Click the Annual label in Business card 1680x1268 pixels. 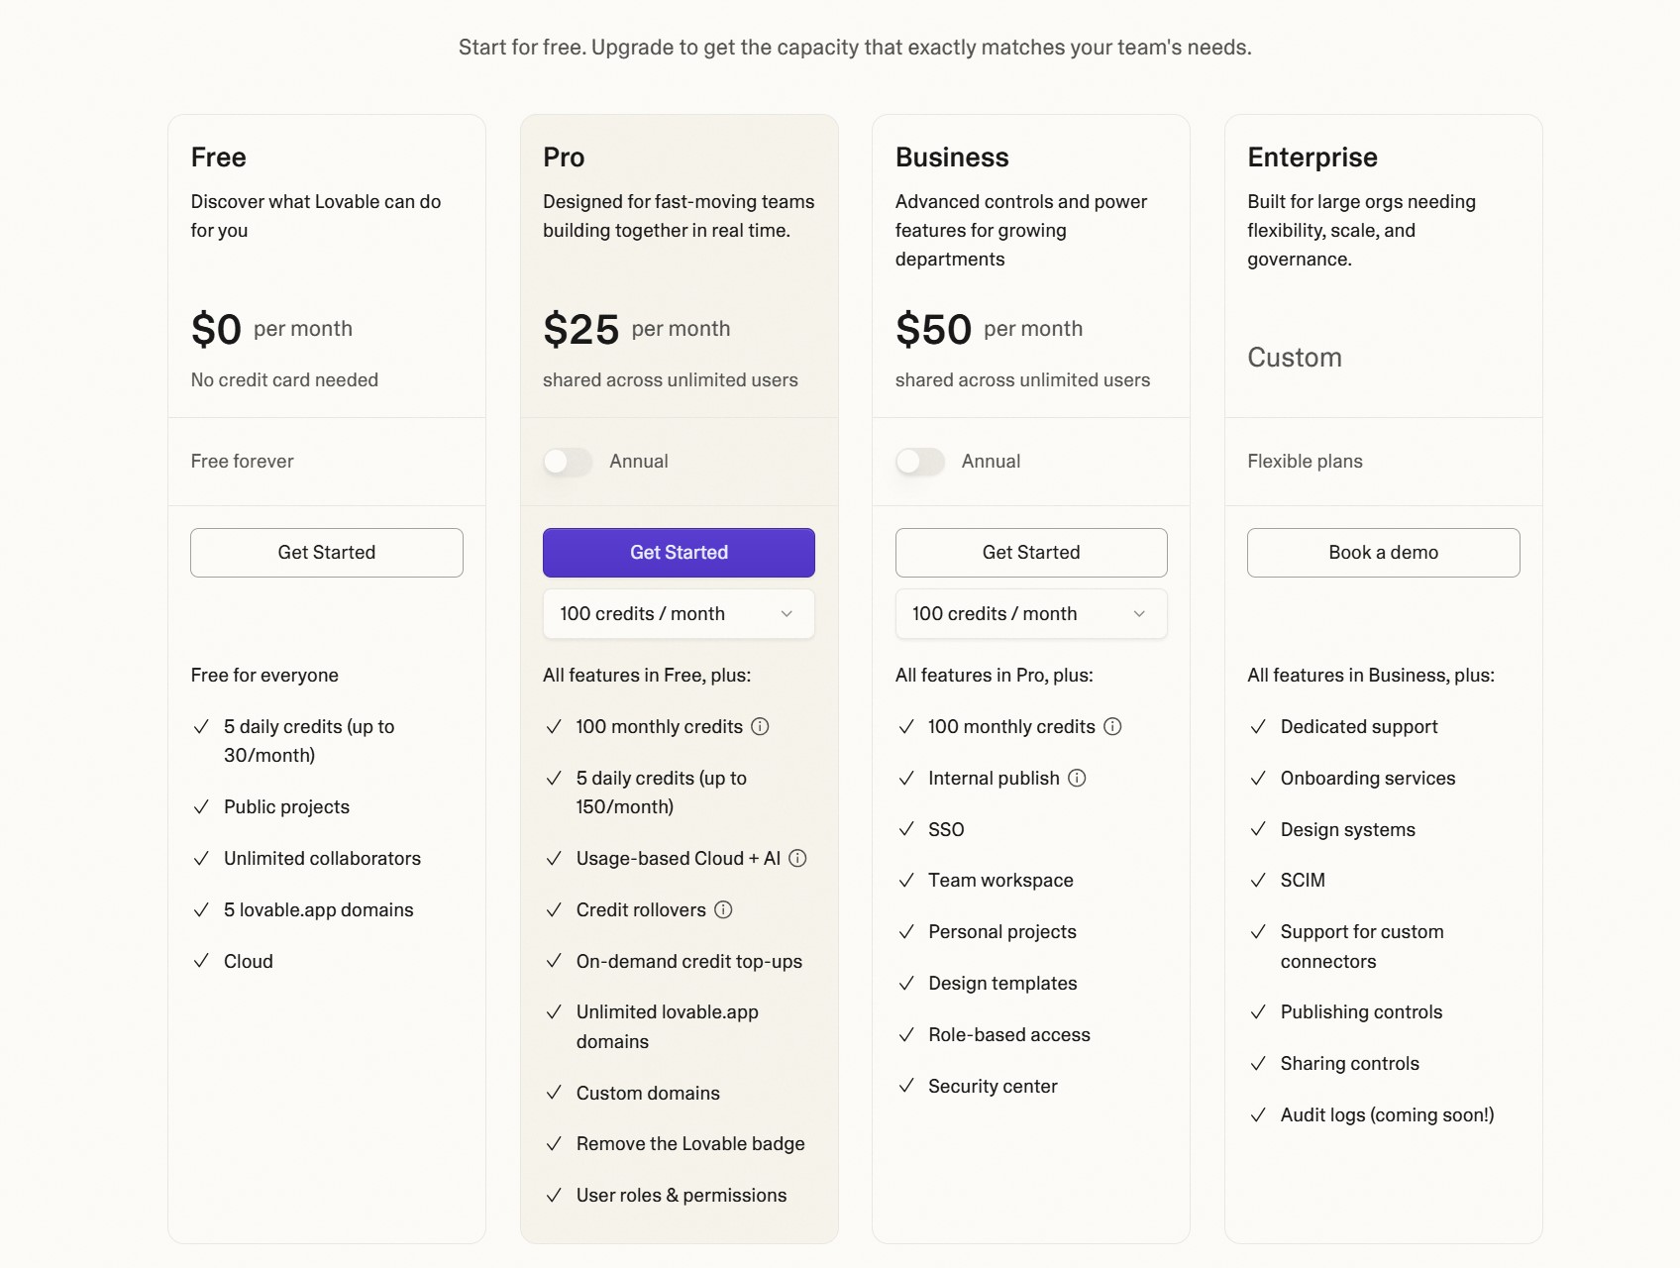991,462
